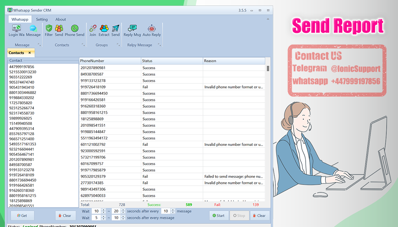Adjust the 5-second wait stepper arrows

[103, 217]
